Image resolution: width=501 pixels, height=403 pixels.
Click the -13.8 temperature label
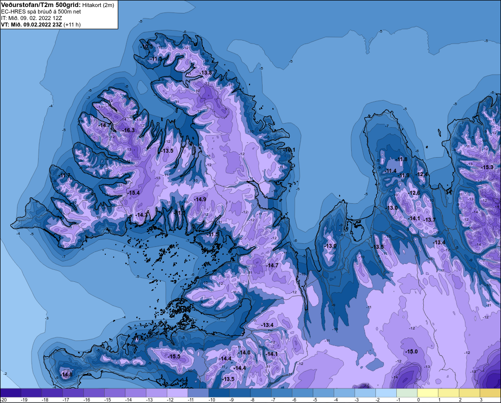206,73
